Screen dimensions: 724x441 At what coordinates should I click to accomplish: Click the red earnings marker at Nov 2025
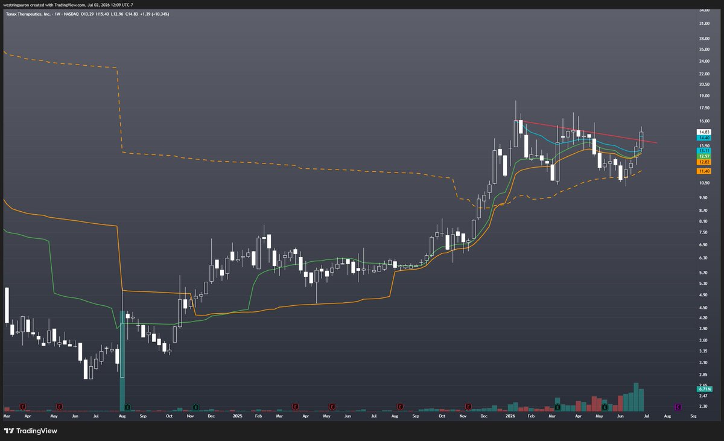tap(467, 407)
